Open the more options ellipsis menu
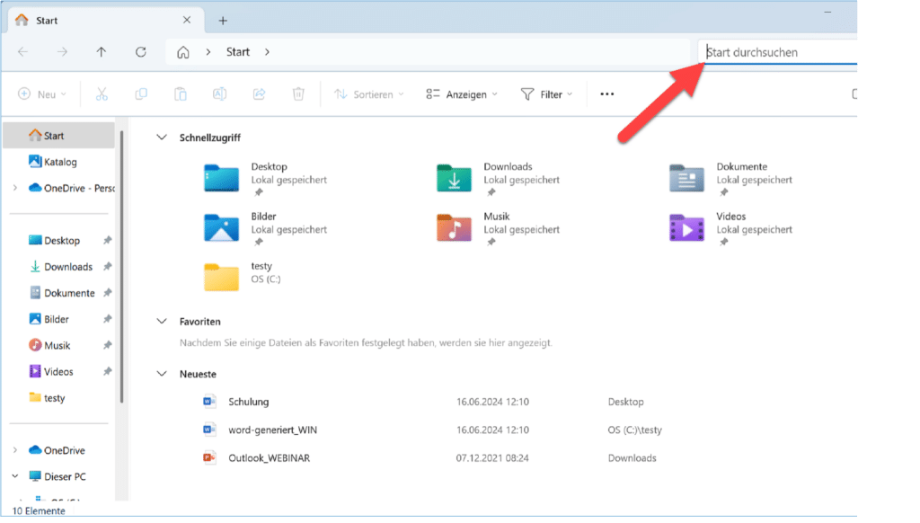 click(x=607, y=94)
